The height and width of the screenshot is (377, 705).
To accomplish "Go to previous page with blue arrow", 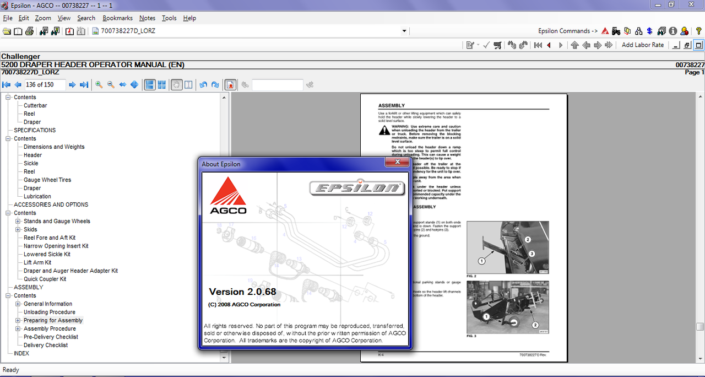I will [x=18, y=84].
